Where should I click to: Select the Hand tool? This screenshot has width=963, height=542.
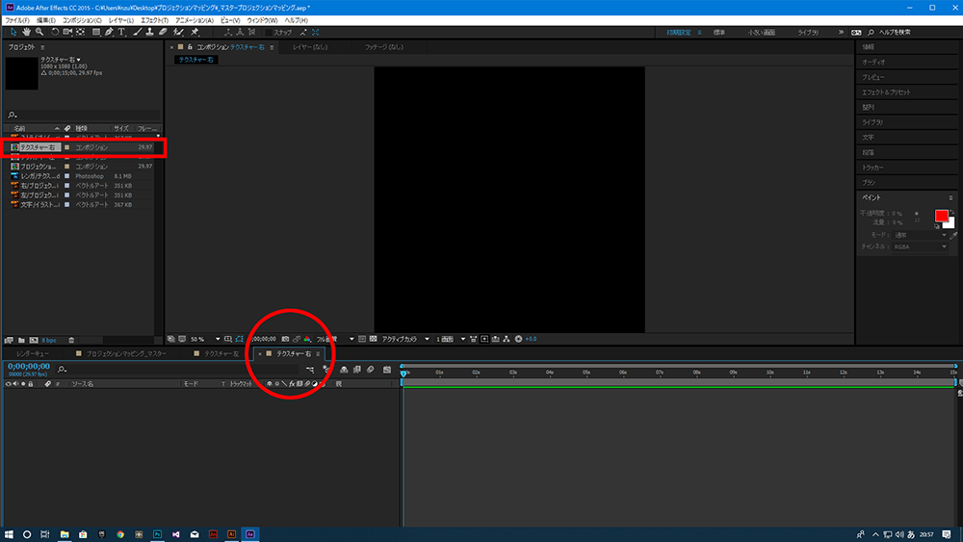(26, 32)
